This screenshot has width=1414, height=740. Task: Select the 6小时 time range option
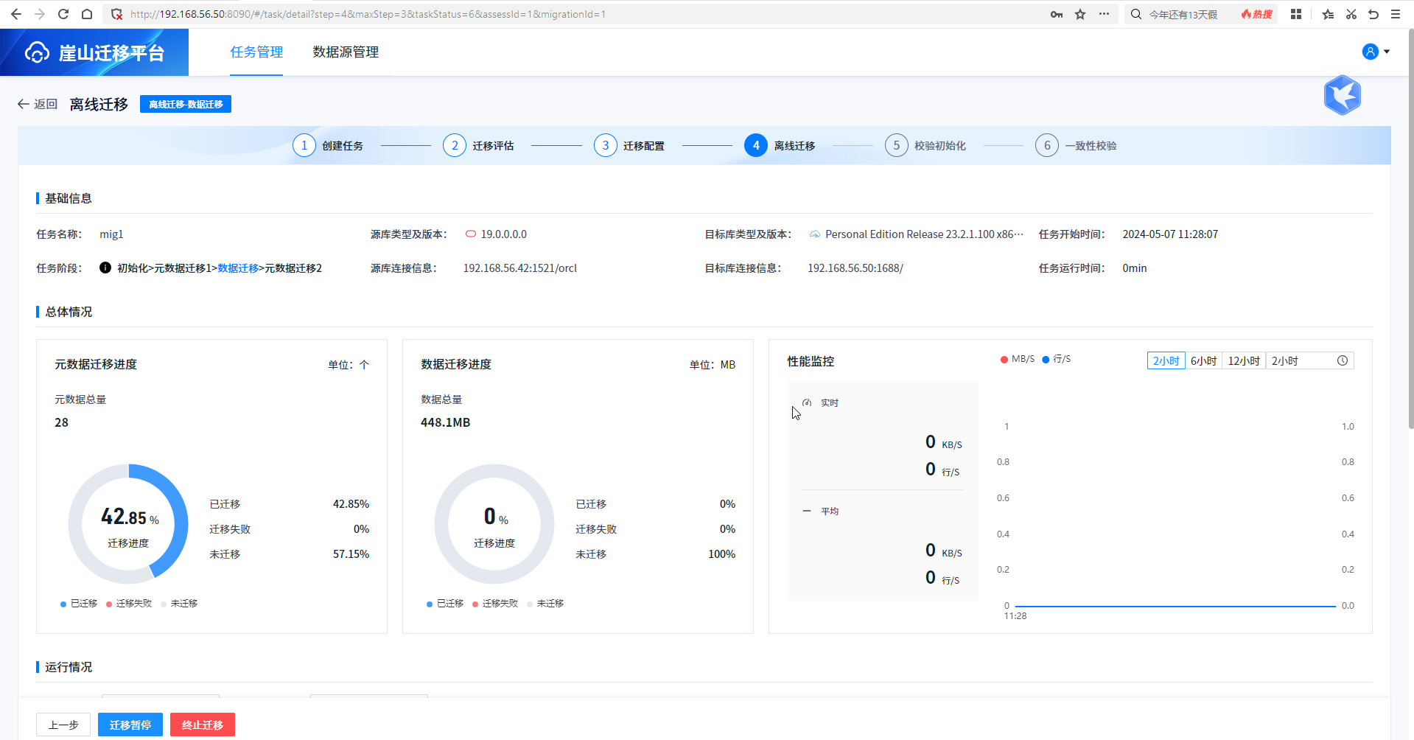pyautogui.click(x=1203, y=360)
